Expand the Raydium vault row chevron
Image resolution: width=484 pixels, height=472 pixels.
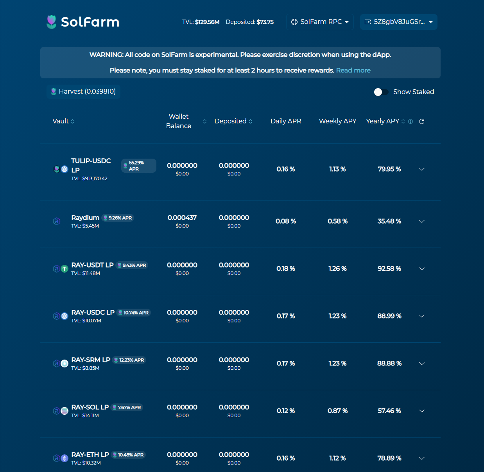click(422, 221)
